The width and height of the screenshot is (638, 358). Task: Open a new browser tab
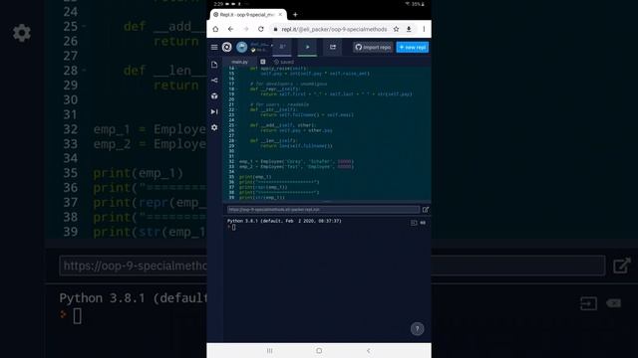(295, 15)
